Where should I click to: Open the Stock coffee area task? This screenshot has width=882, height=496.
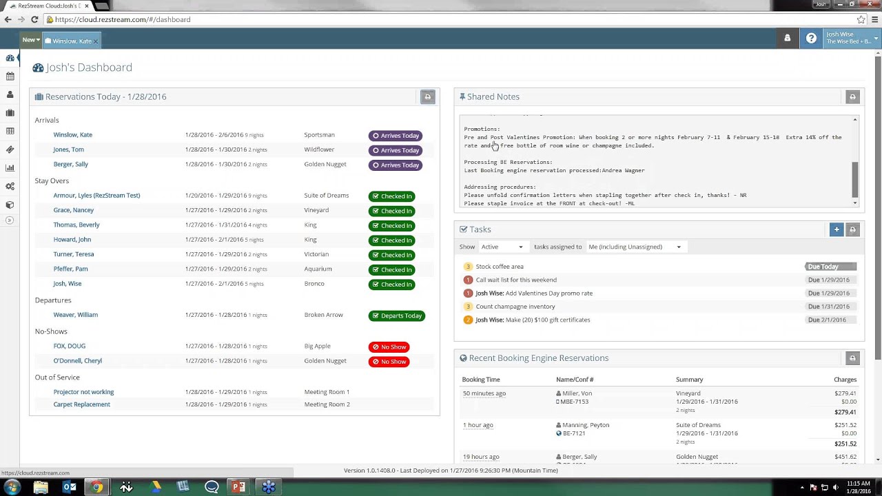pos(499,267)
